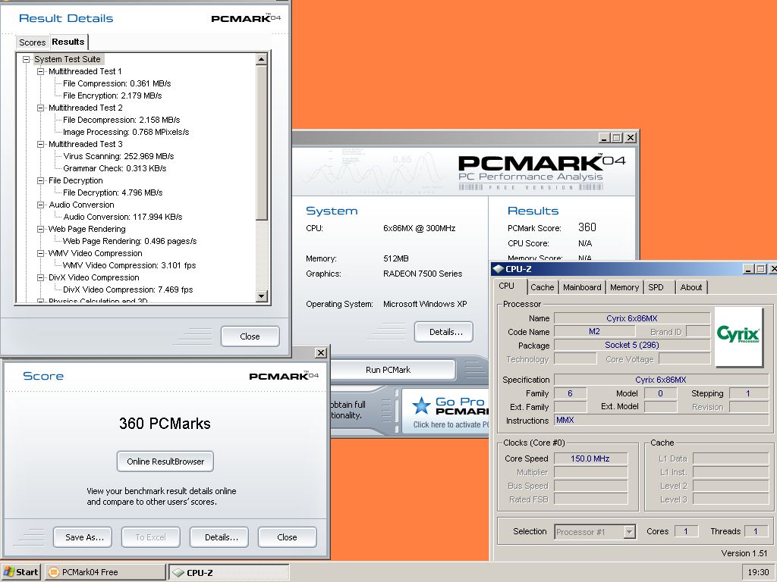This screenshot has height=582, width=777.
Task: Click the 19:30 system tray clock
Action: pos(758,573)
